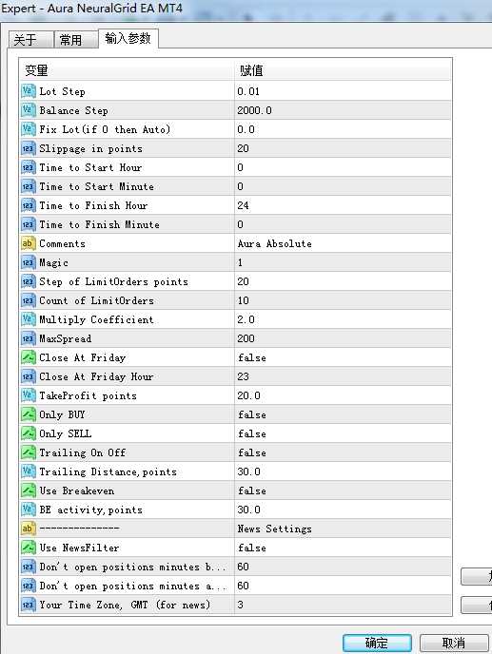This screenshot has width=492, height=654.
Task: Click the News Settings separator string icon
Action: click(x=28, y=529)
